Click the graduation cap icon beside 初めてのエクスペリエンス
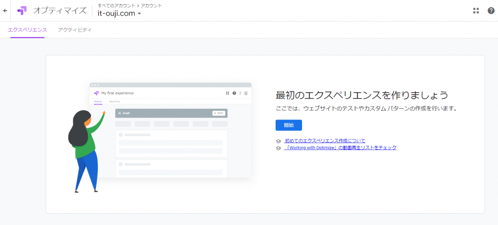The height and width of the screenshot is (225, 498). tap(279, 141)
